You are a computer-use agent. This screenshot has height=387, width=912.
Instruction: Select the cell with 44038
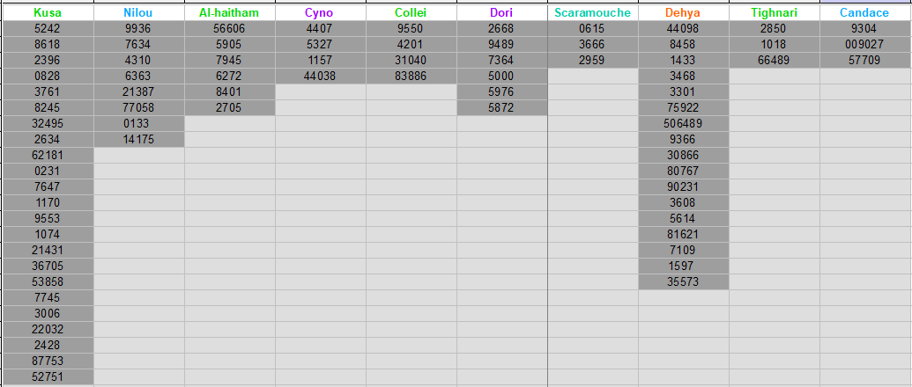point(321,76)
